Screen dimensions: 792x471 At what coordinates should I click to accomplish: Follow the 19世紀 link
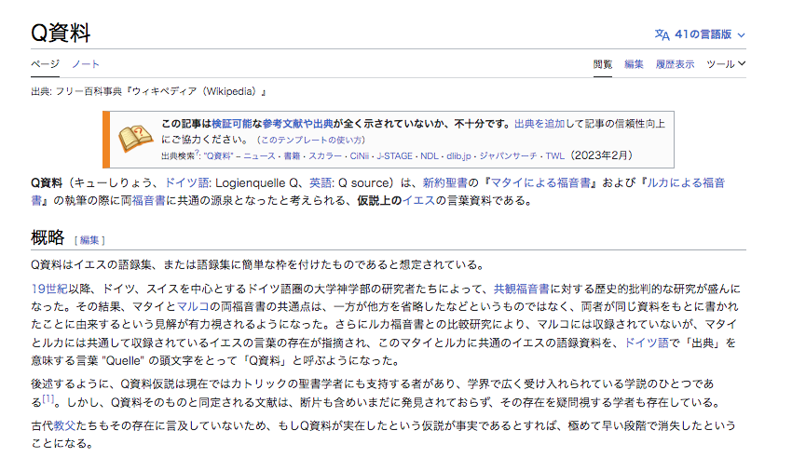tap(49, 289)
